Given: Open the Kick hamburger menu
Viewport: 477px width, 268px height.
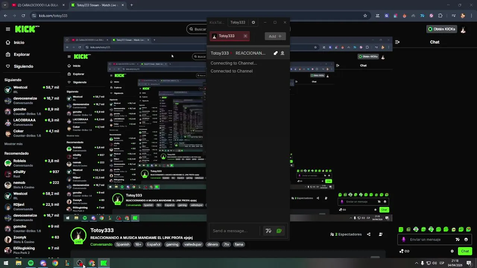Looking at the screenshot, I should [8, 29].
